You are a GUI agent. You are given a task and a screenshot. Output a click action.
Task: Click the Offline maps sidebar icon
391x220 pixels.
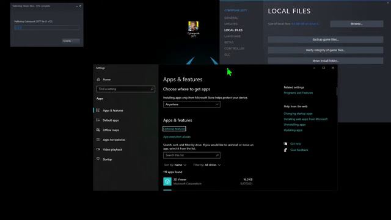(98, 130)
